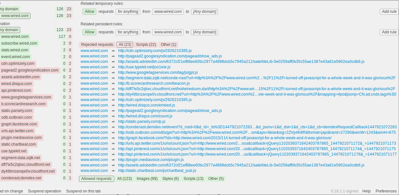This screenshot has width=399, height=195.
Task: Open 'for anything' selector in temporary rules
Action: coord(128,12)
